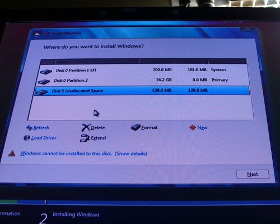Click the Load Driver disc icon
This screenshot has width=280, height=224.
click(x=27, y=138)
